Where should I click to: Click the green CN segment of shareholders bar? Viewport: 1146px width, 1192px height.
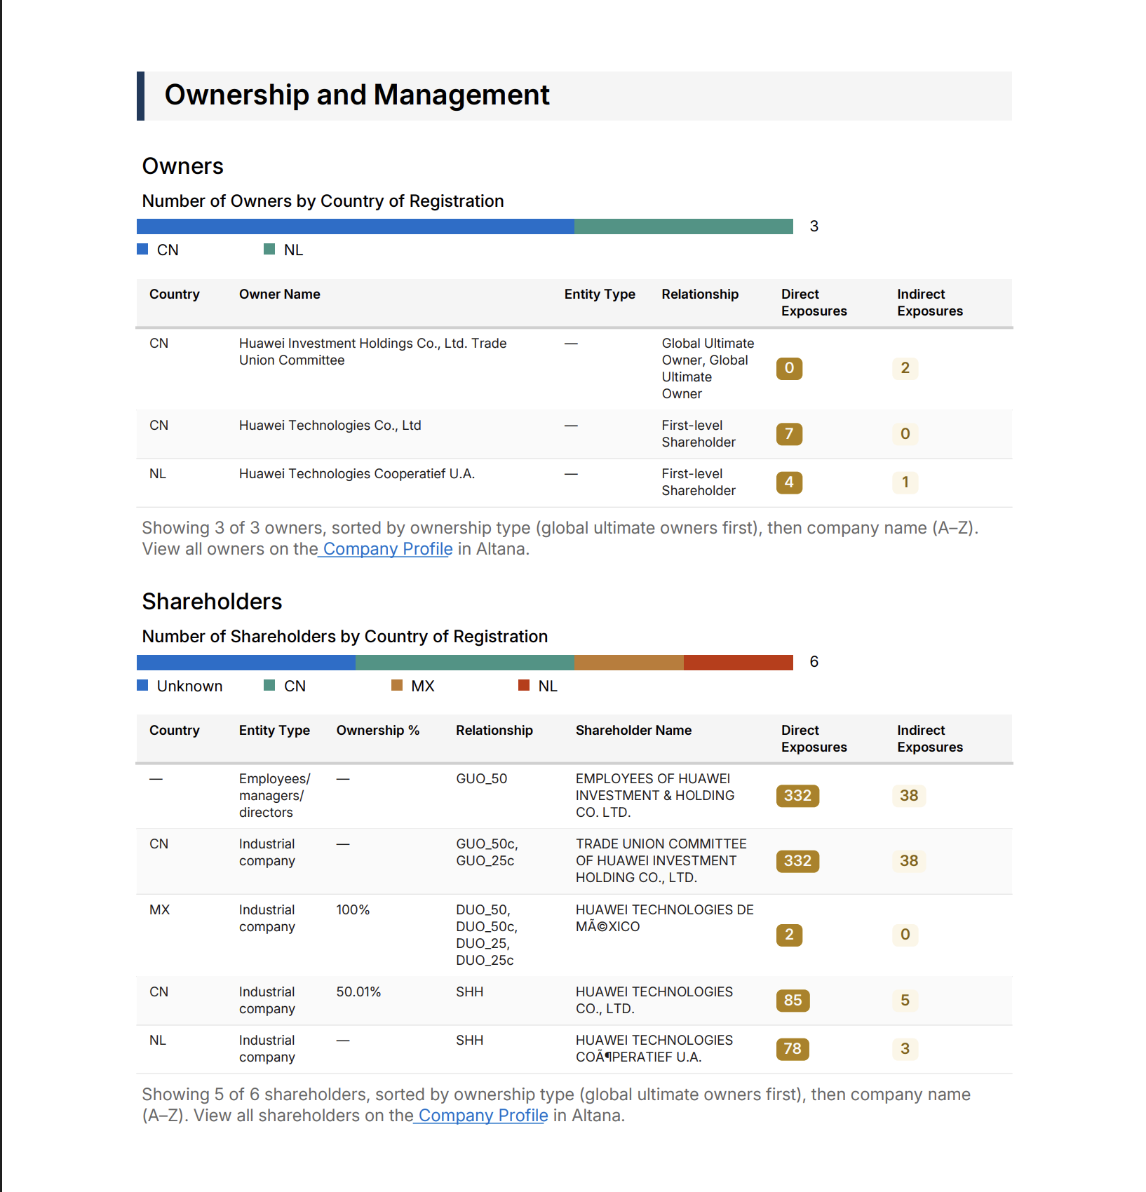465,663
